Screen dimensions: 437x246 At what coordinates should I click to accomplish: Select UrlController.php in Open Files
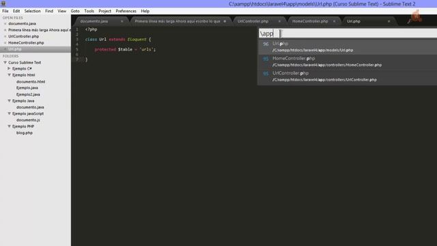pyautogui.click(x=23, y=36)
